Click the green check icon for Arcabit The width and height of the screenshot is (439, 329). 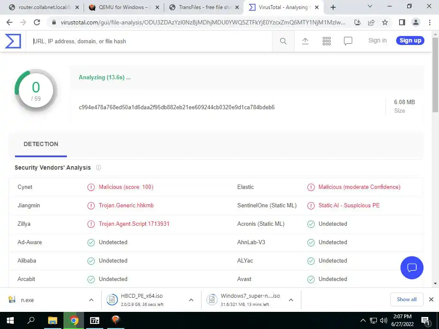(91, 279)
